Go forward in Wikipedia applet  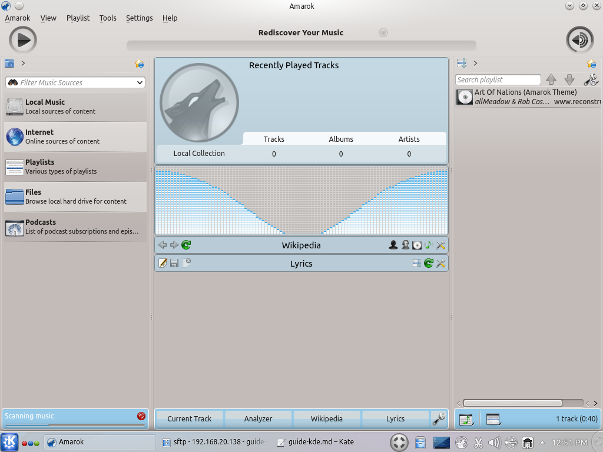coord(174,245)
